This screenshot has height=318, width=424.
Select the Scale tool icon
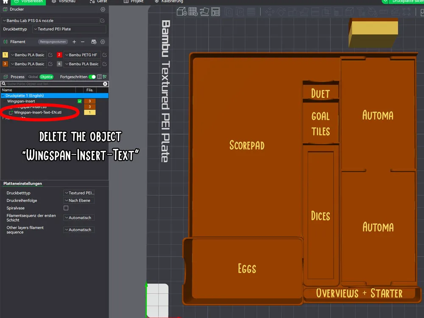tap(292, 12)
